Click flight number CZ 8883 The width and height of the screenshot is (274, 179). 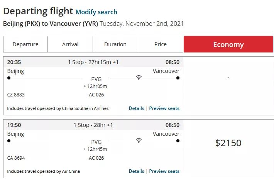16,95
